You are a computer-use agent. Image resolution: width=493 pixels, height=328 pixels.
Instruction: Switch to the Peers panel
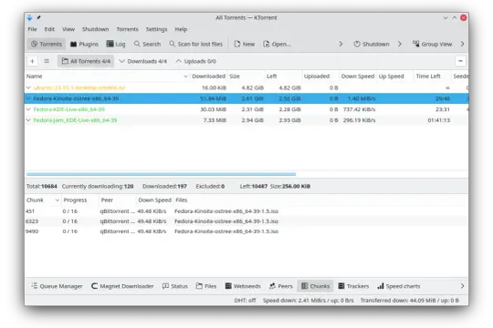(x=281, y=286)
